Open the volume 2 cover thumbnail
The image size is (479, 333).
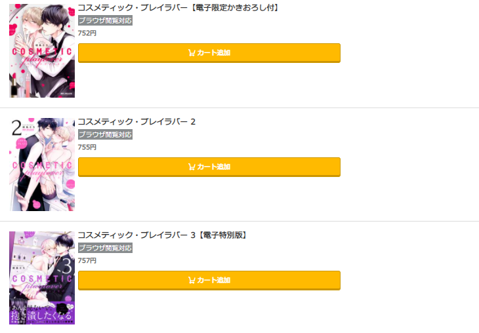click(x=42, y=165)
